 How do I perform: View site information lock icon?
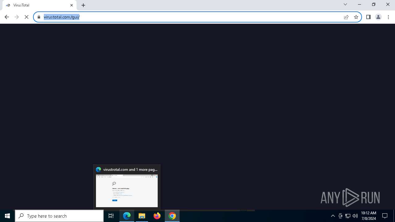coord(39,17)
